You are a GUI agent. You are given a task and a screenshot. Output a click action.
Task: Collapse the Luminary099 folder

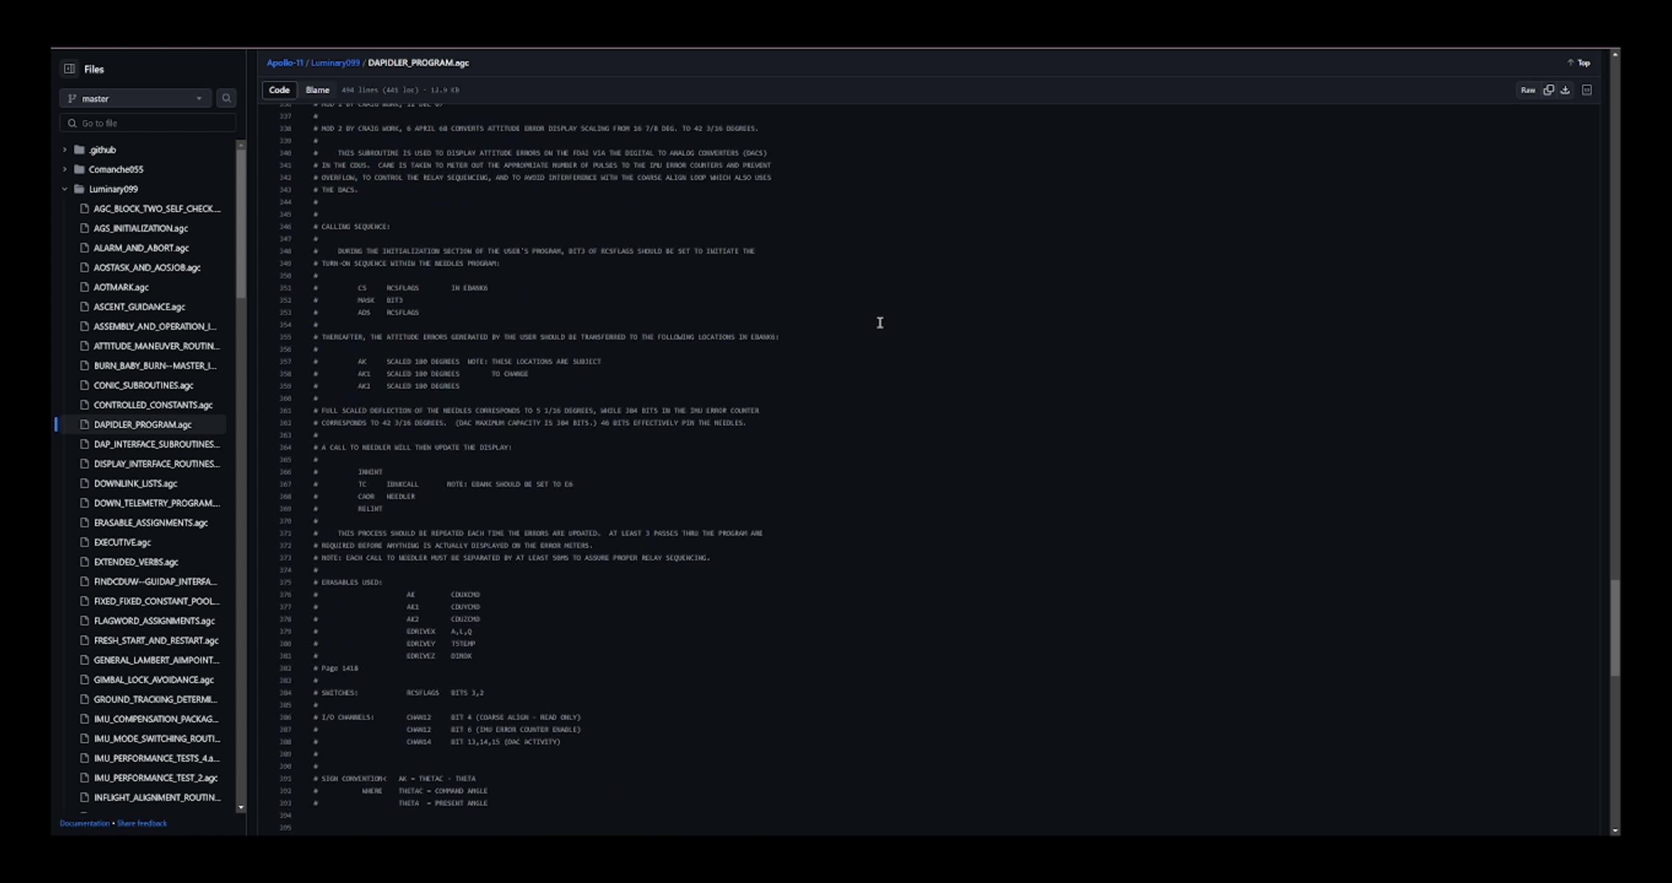pos(64,189)
